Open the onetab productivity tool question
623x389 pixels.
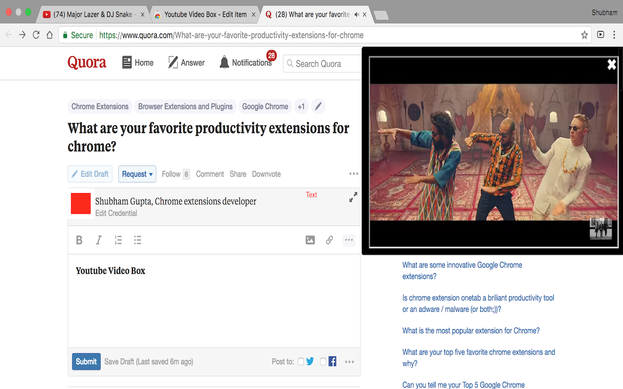pyautogui.click(x=478, y=303)
